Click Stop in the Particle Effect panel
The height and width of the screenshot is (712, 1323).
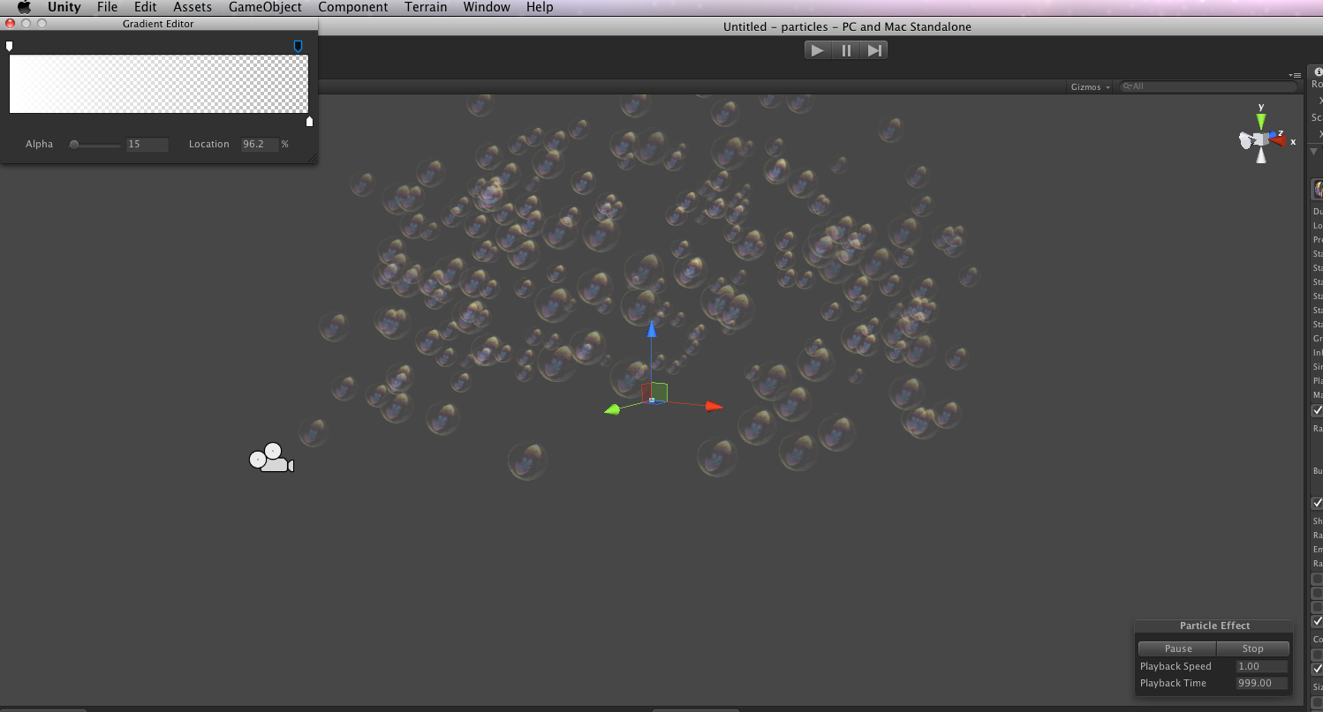(x=1252, y=648)
